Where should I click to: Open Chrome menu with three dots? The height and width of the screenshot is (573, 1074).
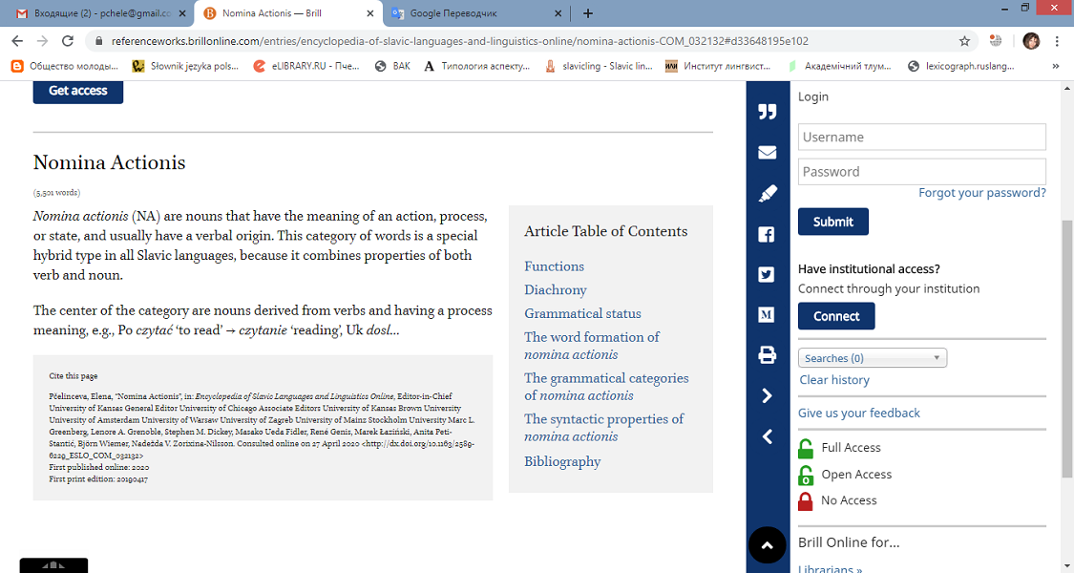coord(1058,41)
